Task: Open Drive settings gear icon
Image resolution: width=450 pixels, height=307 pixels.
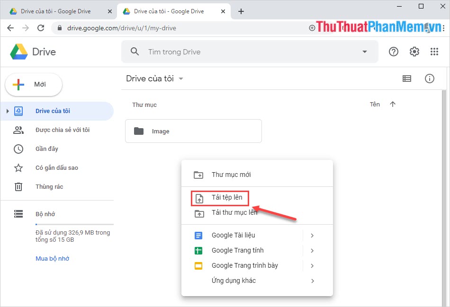Action: [x=414, y=52]
